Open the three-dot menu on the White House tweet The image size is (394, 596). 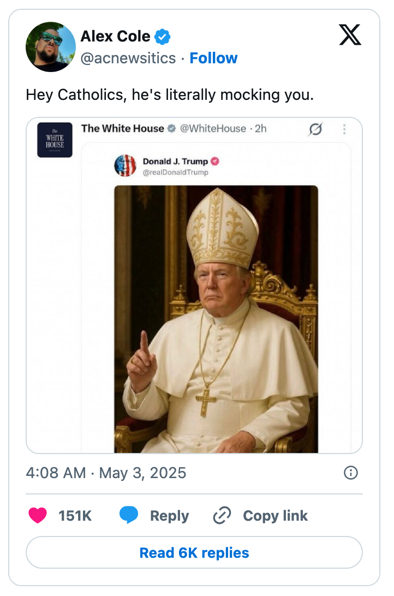click(x=344, y=129)
